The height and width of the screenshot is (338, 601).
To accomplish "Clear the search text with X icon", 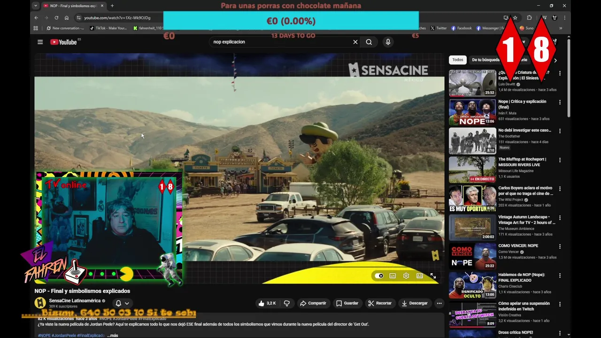I will click(x=355, y=42).
